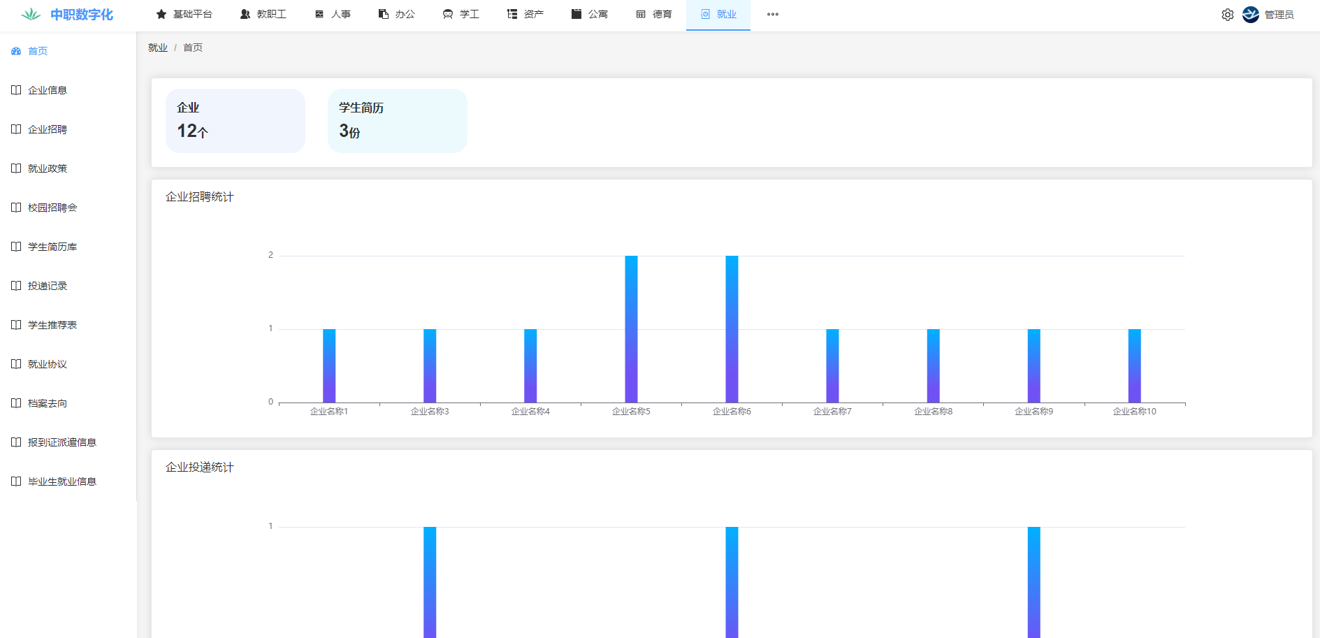The height and width of the screenshot is (638, 1320).
Task: Select 毕业生就业信息 in sidebar
Action: point(62,481)
